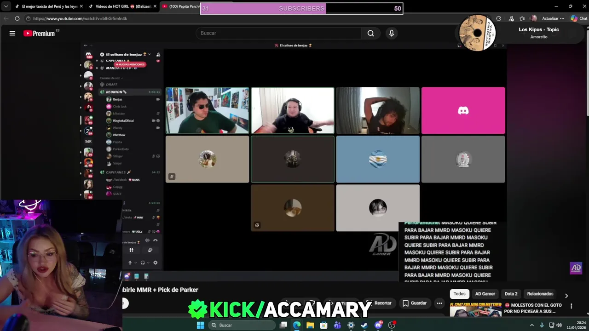Toggle the Discord deafen headphones button in the video
Viewport: 589px width, 331px height.
(143, 263)
